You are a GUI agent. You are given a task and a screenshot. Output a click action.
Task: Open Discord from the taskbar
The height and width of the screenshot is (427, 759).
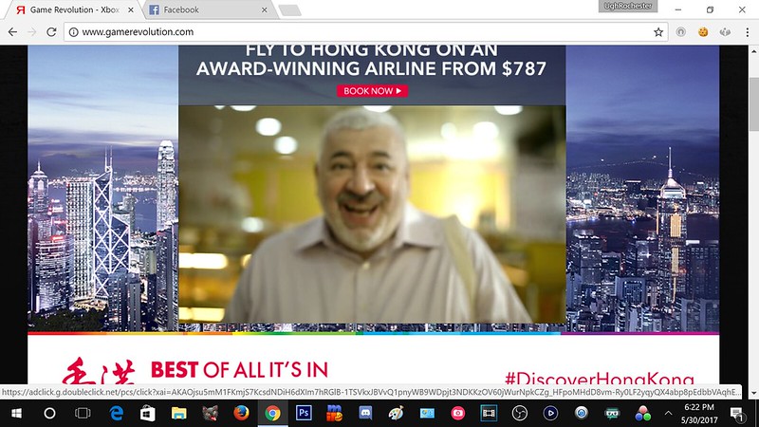[x=365, y=413]
